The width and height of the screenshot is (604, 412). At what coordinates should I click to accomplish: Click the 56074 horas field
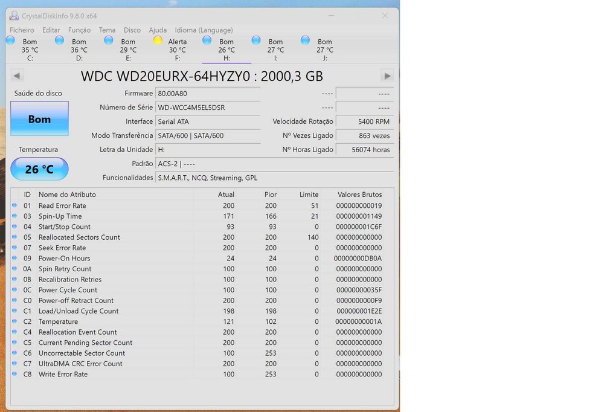[365, 150]
